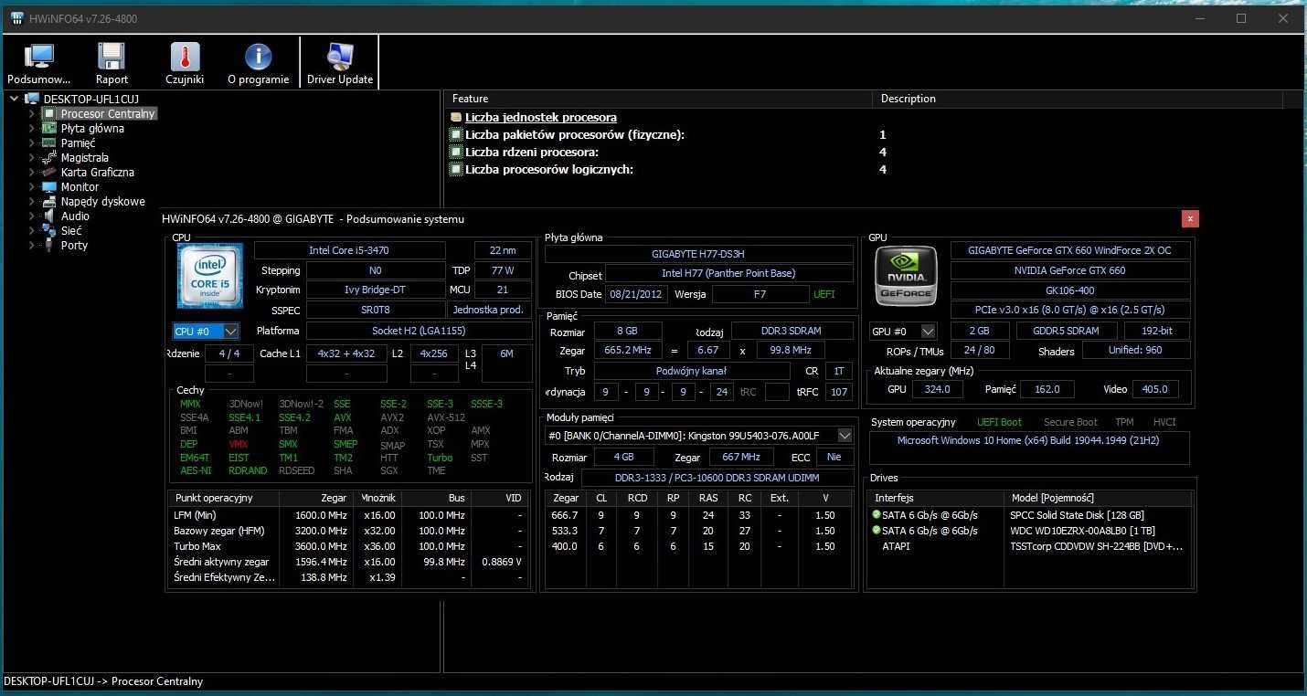Open the memory module BANK 0 dropdown

[699, 436]
